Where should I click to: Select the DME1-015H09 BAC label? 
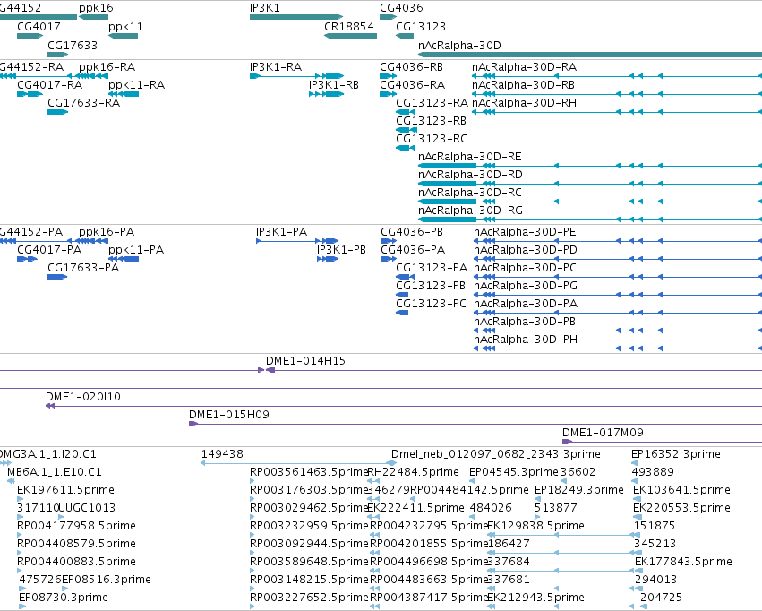point(229,415)
